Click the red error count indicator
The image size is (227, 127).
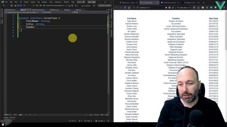[15, 115]
